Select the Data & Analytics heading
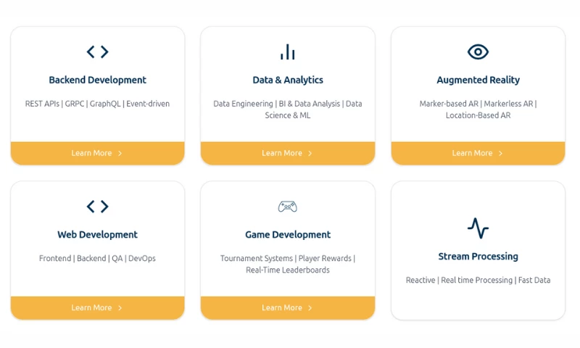 click(x=288, y=80)
